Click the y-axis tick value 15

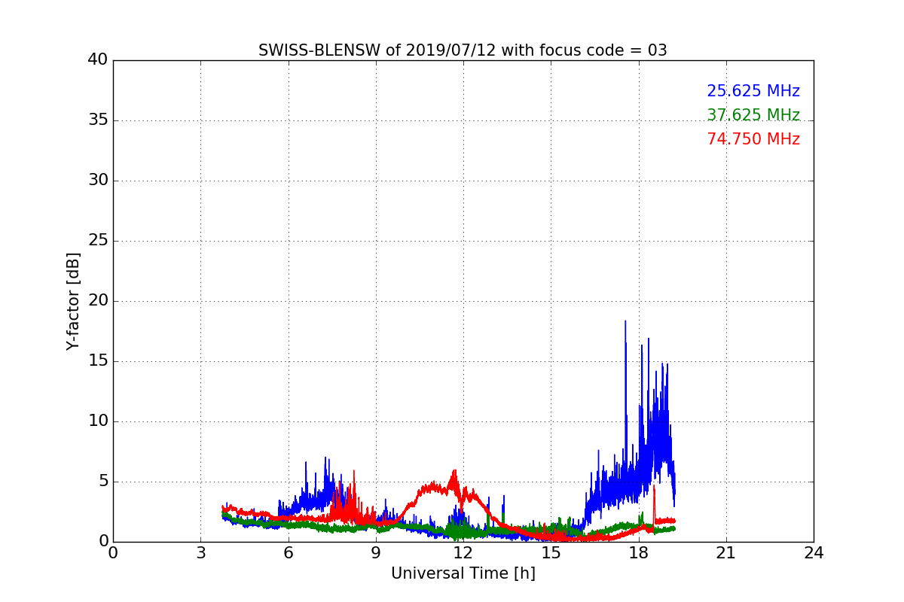(x=98, y=361)
